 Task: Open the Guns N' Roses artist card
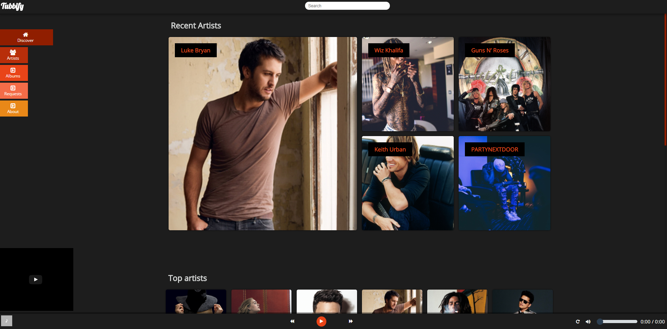[x=504, y=84]
